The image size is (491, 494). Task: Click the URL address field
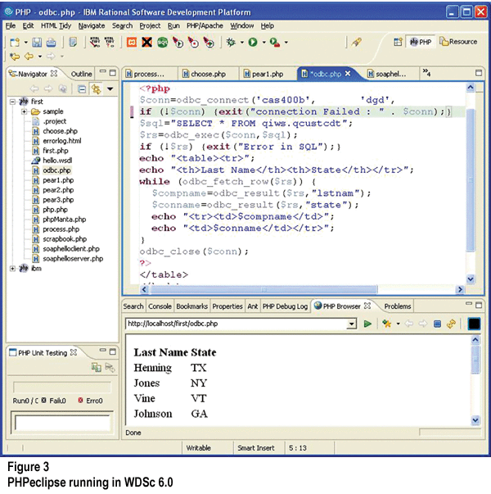click(236, 324)
